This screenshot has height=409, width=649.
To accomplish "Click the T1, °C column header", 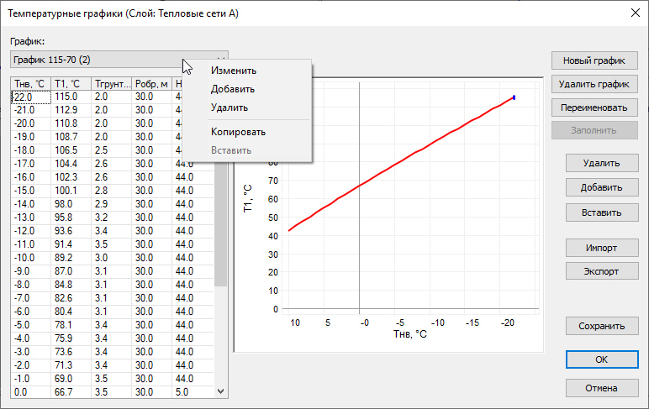I will click(x=71, y=83).
